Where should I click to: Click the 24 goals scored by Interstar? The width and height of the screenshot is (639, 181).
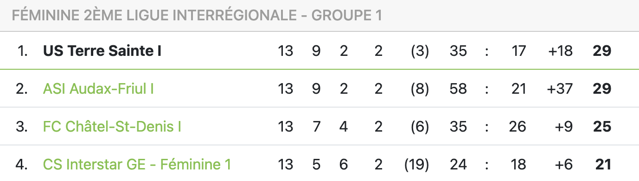point(458,164)
